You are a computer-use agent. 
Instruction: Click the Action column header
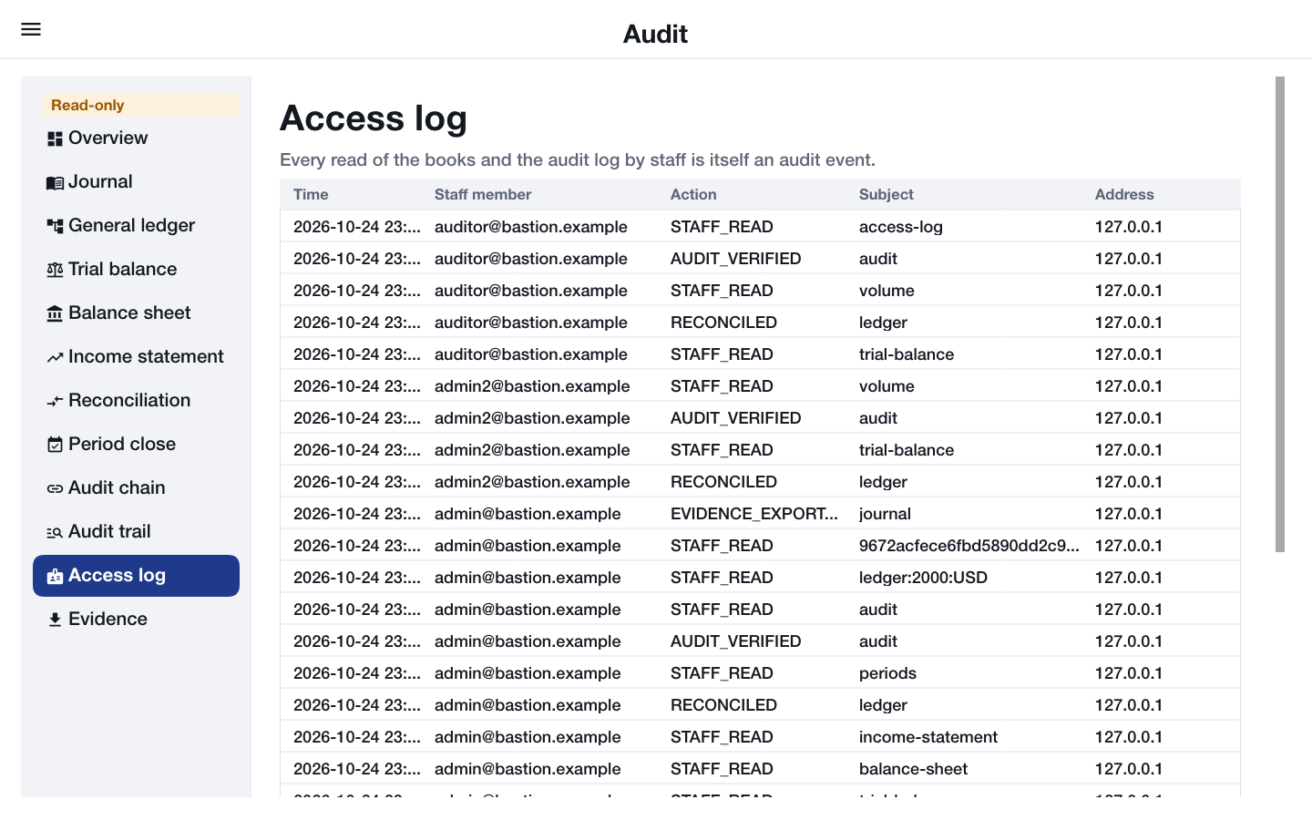pos(693,194)
